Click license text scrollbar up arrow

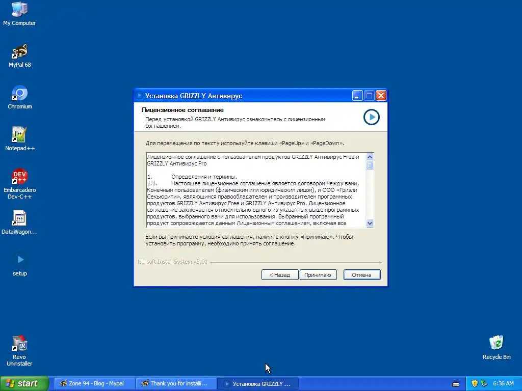coord(370,157)
